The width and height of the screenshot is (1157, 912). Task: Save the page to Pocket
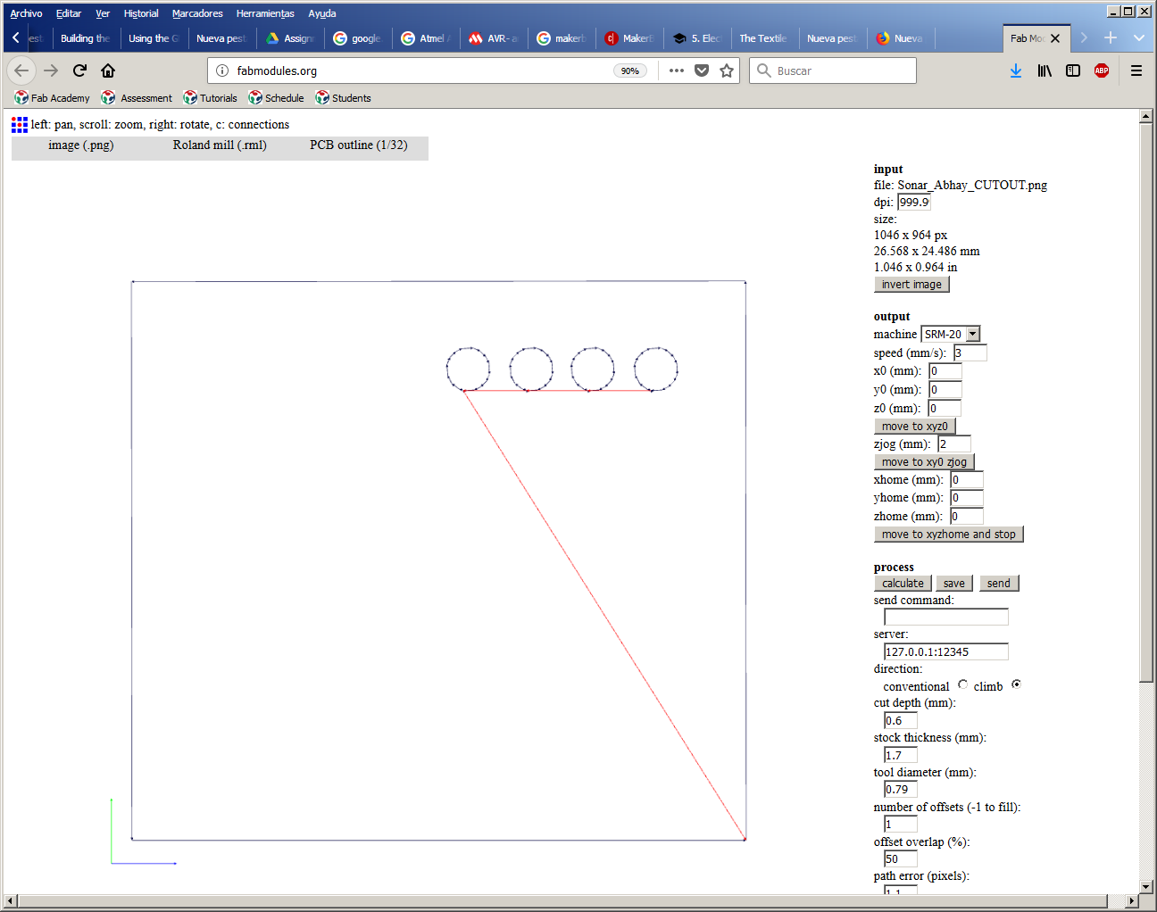pyautogui.click(x=702, y=70)
